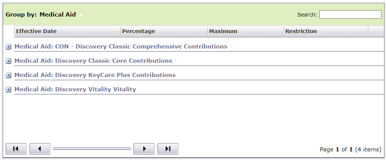Select the Discovery KeyCare Plus Contributions row text

[95, 75]
